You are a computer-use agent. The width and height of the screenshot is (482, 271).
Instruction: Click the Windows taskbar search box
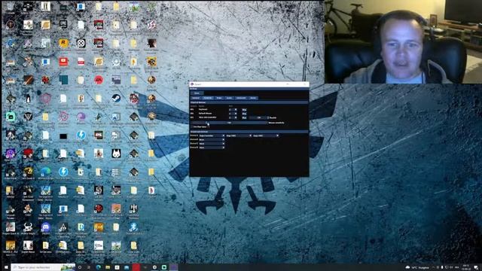pos(43,267)
